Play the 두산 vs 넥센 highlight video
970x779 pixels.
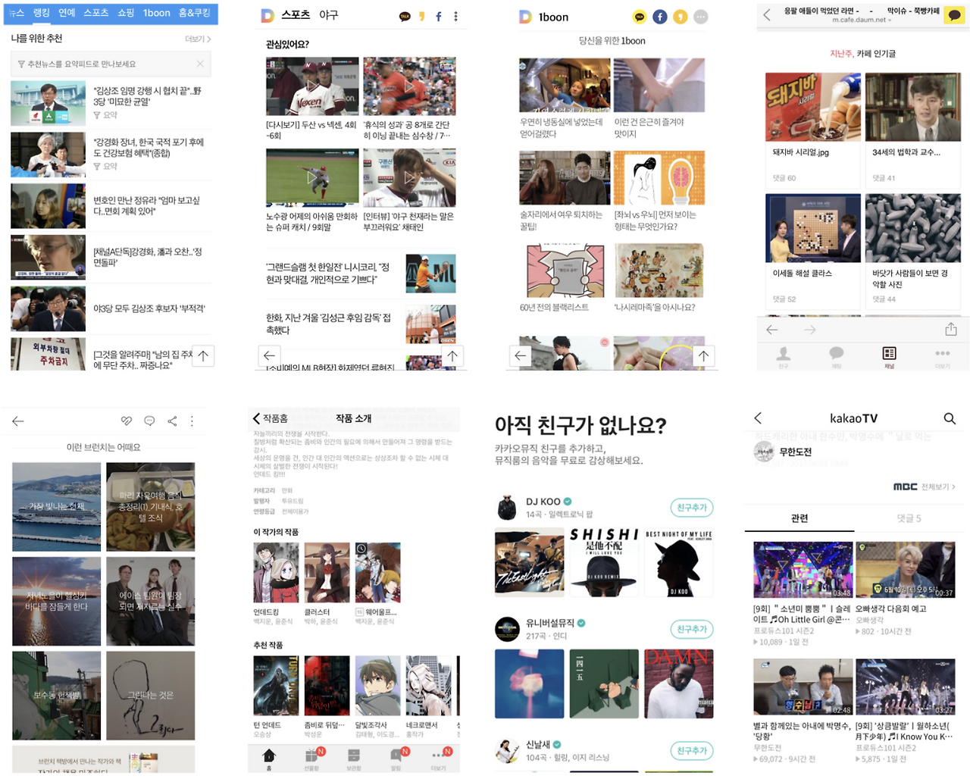(x=311, y=86)
